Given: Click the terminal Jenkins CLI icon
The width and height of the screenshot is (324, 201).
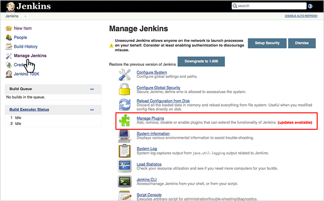Looking at the screenshot, I should [125, 181].
